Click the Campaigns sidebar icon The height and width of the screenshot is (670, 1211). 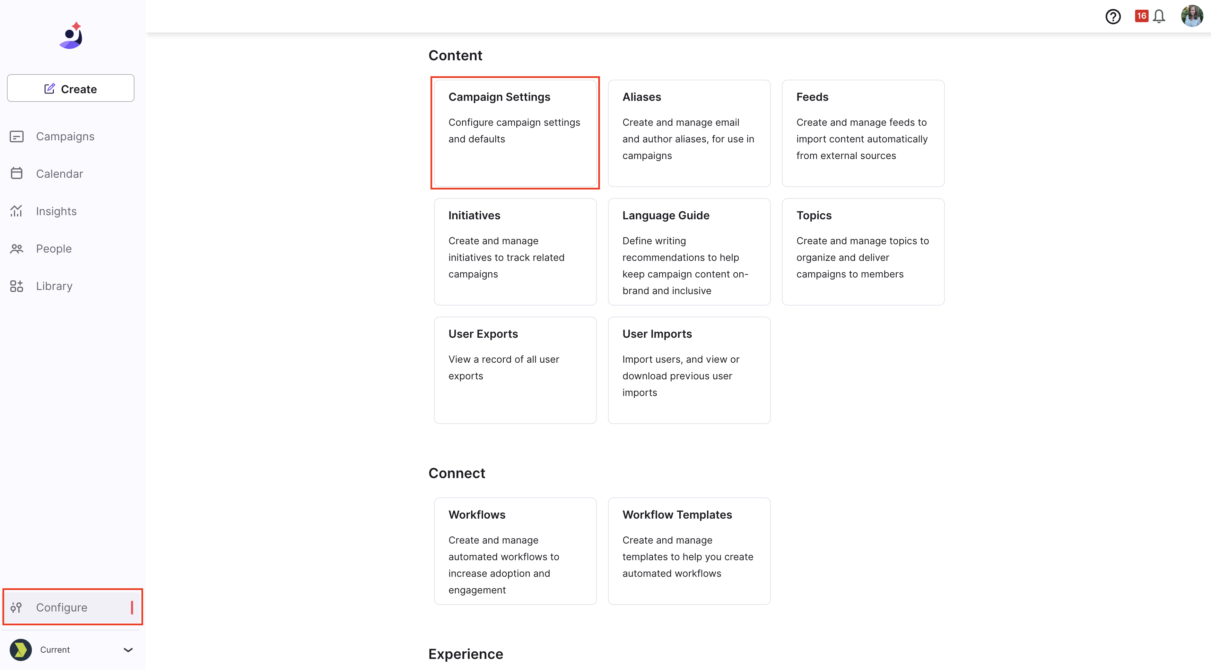[x=16, y=136]
